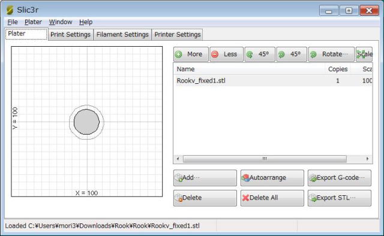Click the Delete All button
Screen dimensions: 384x236
coord(272,198)
